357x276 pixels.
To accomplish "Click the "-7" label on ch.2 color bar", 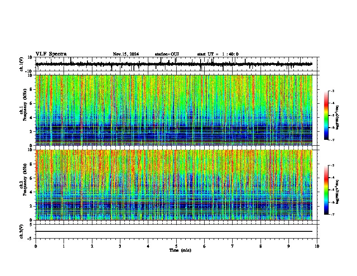I will [x=332, y=214].
